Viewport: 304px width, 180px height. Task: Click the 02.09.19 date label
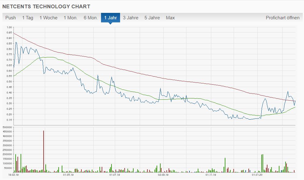(163, 175)
